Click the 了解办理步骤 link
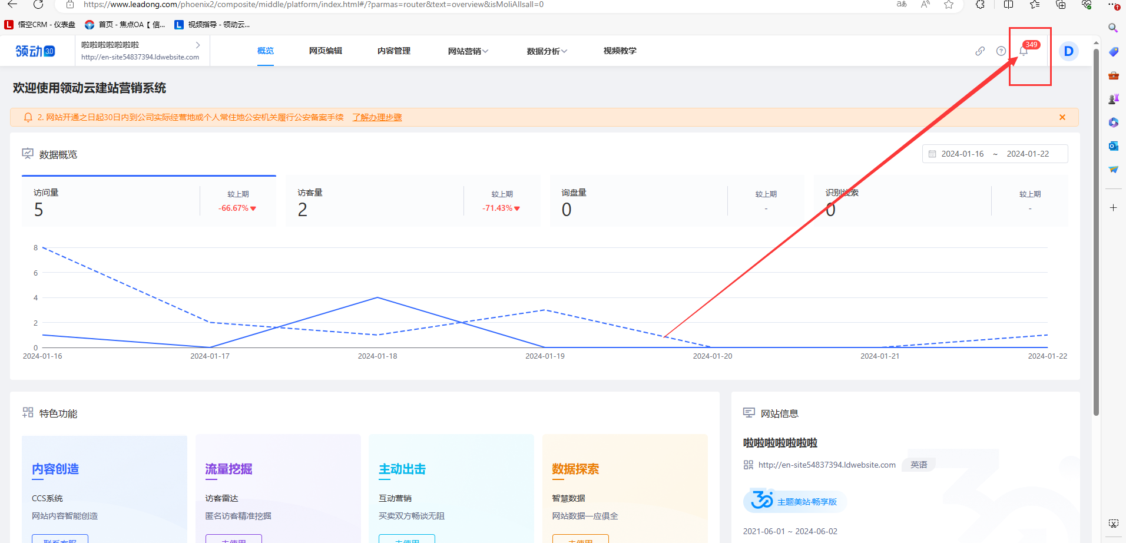This screenshot has width=1126, height=543. (376, 117)
